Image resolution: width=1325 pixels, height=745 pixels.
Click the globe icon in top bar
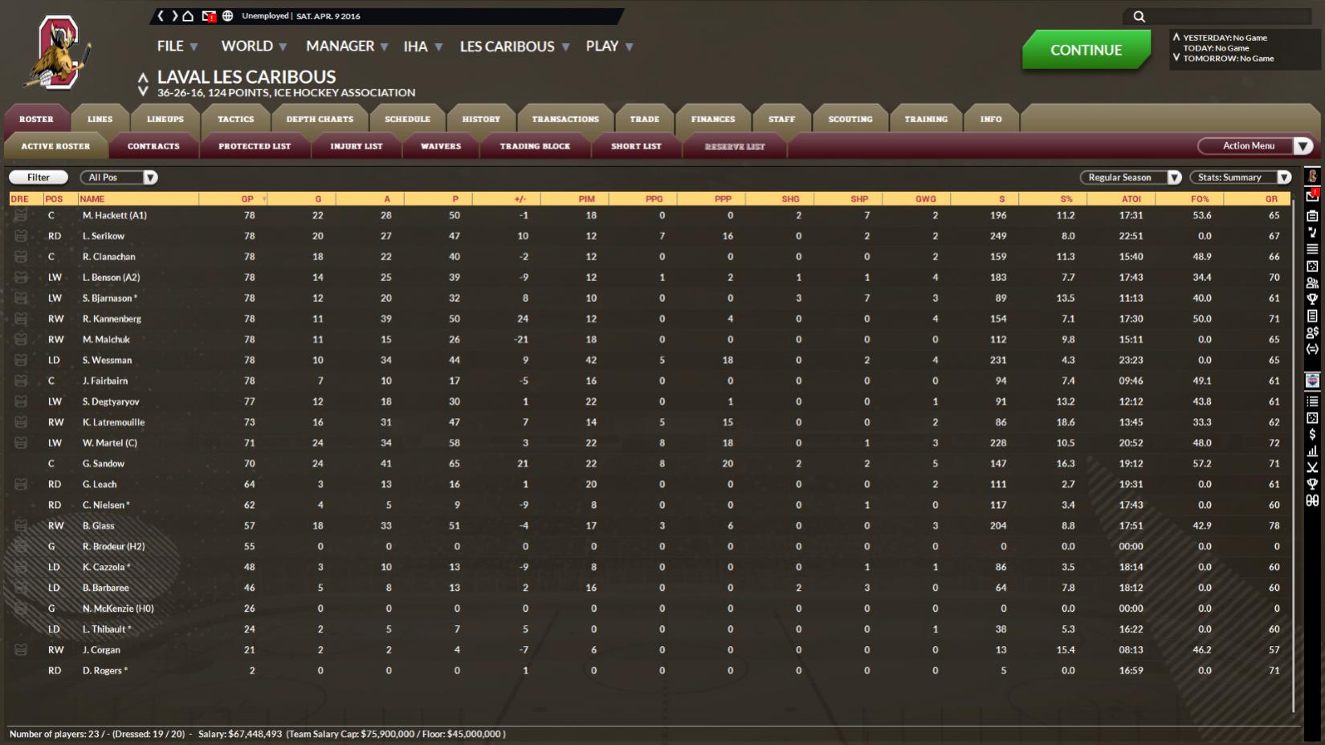pyautogui.click(x=228, y=16)
